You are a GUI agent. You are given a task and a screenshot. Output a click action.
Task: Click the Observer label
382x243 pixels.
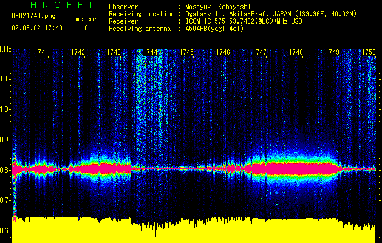coord(123,7)
